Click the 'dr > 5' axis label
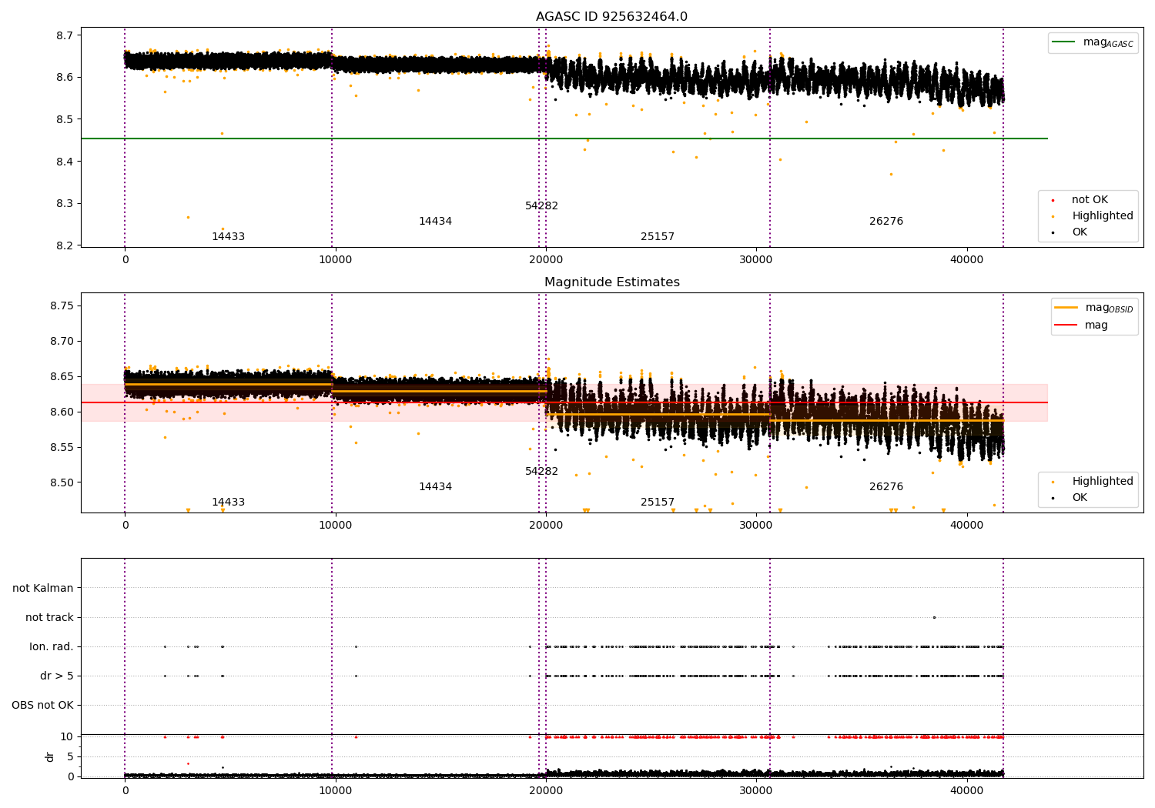Viewport: 1155px width, 808px height. click(x=57, y=676)
